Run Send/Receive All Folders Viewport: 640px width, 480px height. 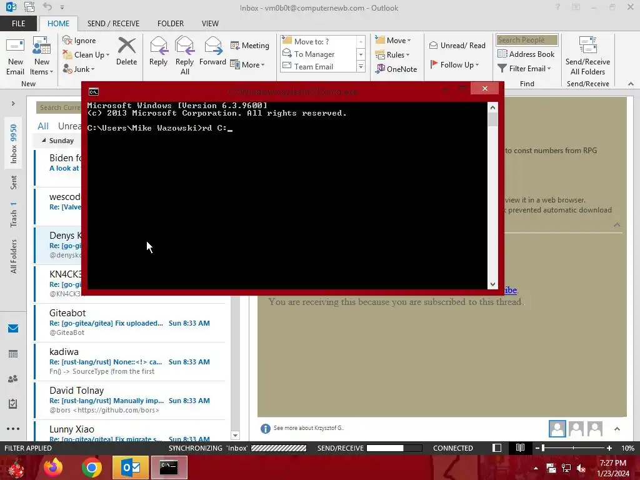click(x=587, y=56)
